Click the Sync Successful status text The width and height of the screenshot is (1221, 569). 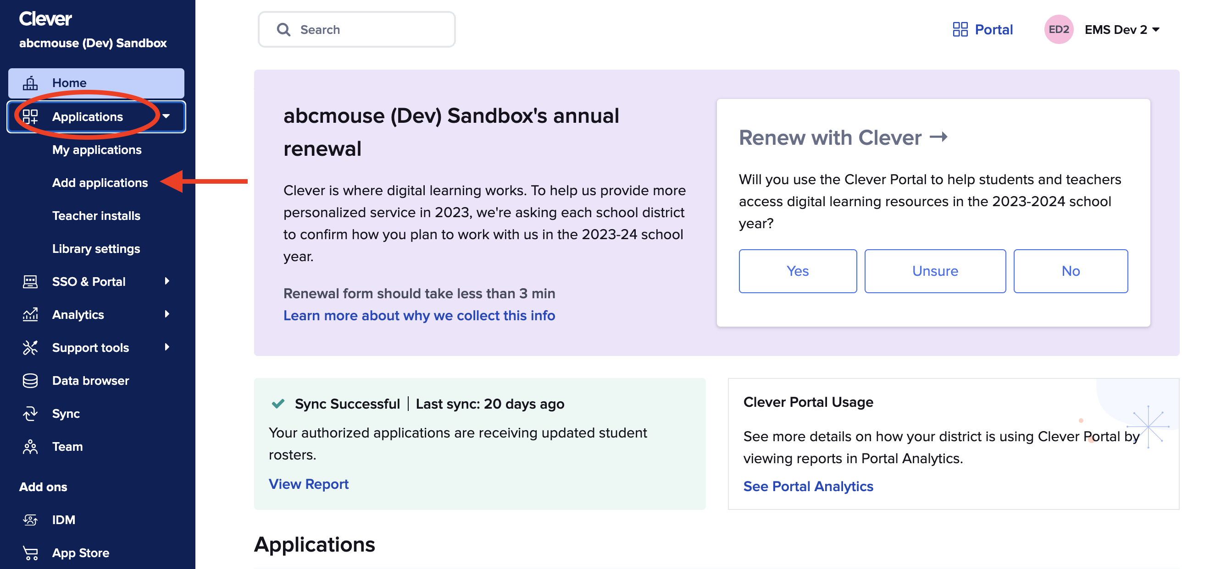pyautogui.click(x=347, y=404)
